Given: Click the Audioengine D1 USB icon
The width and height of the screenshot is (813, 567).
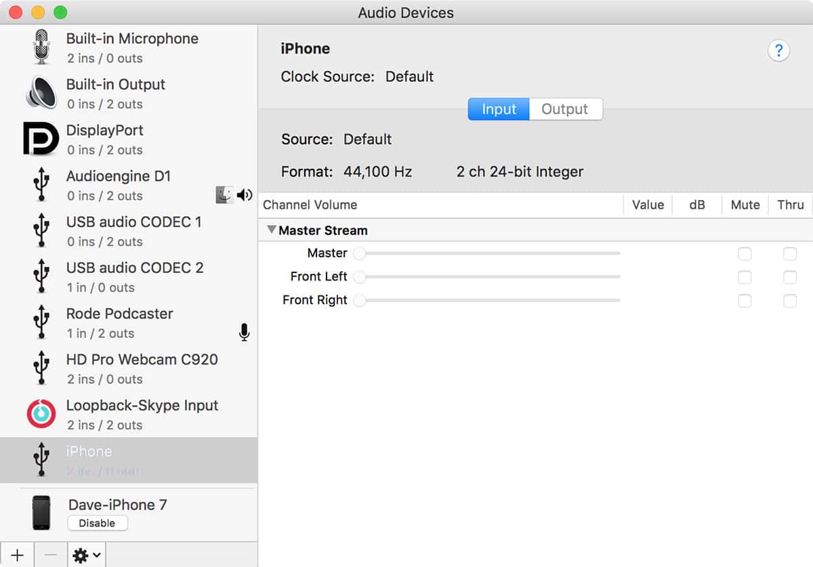Looking at the screenshot, I should pos(41,185).
